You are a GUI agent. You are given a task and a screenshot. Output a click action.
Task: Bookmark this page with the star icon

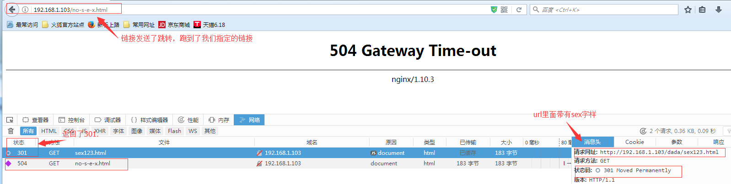tap(688, 10)
